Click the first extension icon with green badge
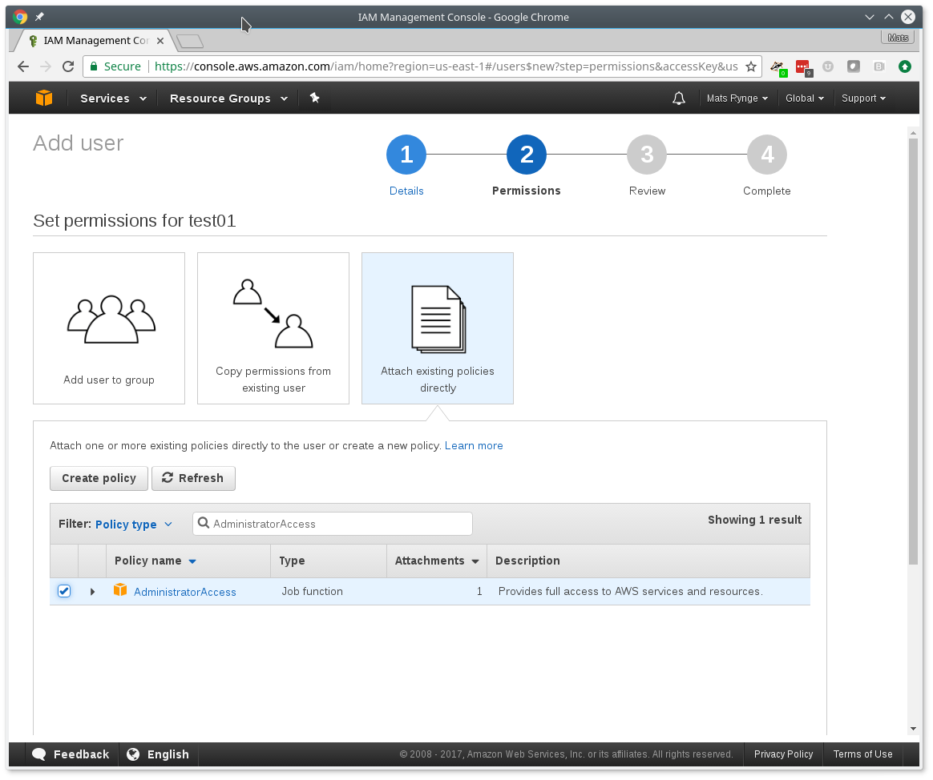 pyautogui.click(x=778, y=68)
